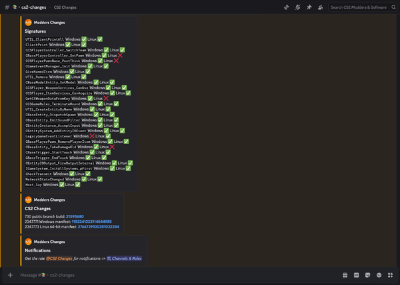Viewport: 400px width, 285px height.
Task: Select the CEntitySystem_AddEntityIOEvent signature name
Action: [55, 131]
